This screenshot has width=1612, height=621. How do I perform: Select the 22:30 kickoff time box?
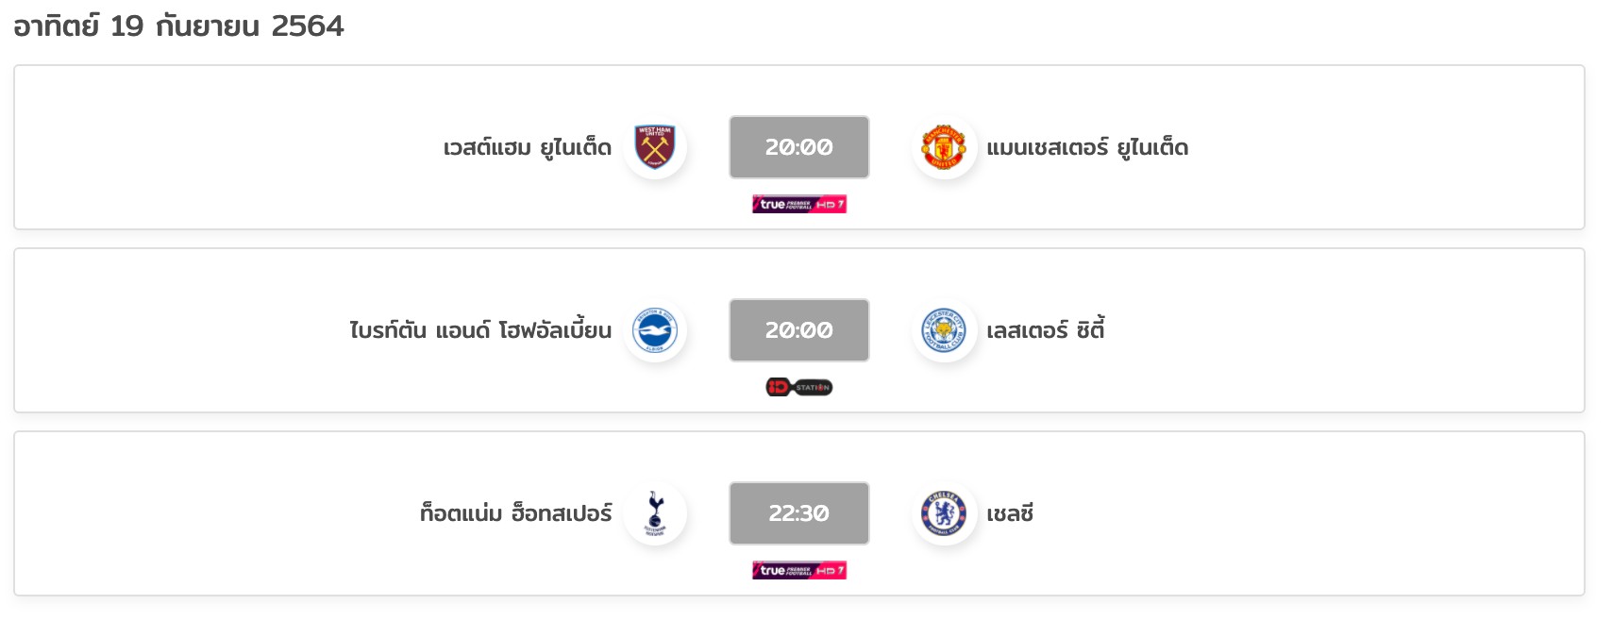pos(799,513)
